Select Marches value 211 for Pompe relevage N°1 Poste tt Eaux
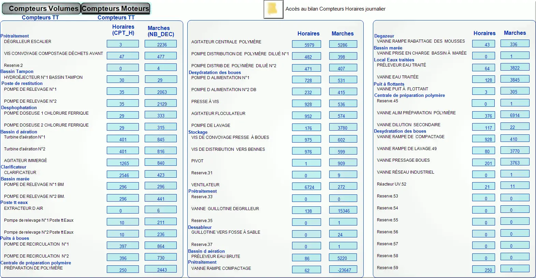The image size is (536, 278). pos(161,222)
